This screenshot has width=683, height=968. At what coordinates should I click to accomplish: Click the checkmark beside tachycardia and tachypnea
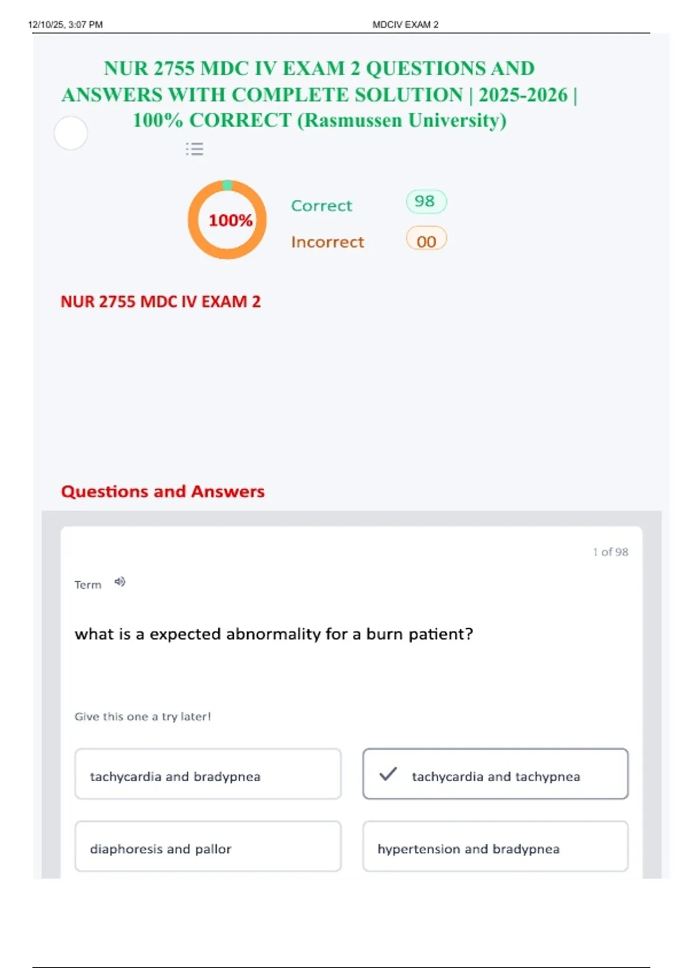click(x=388, y=774)
